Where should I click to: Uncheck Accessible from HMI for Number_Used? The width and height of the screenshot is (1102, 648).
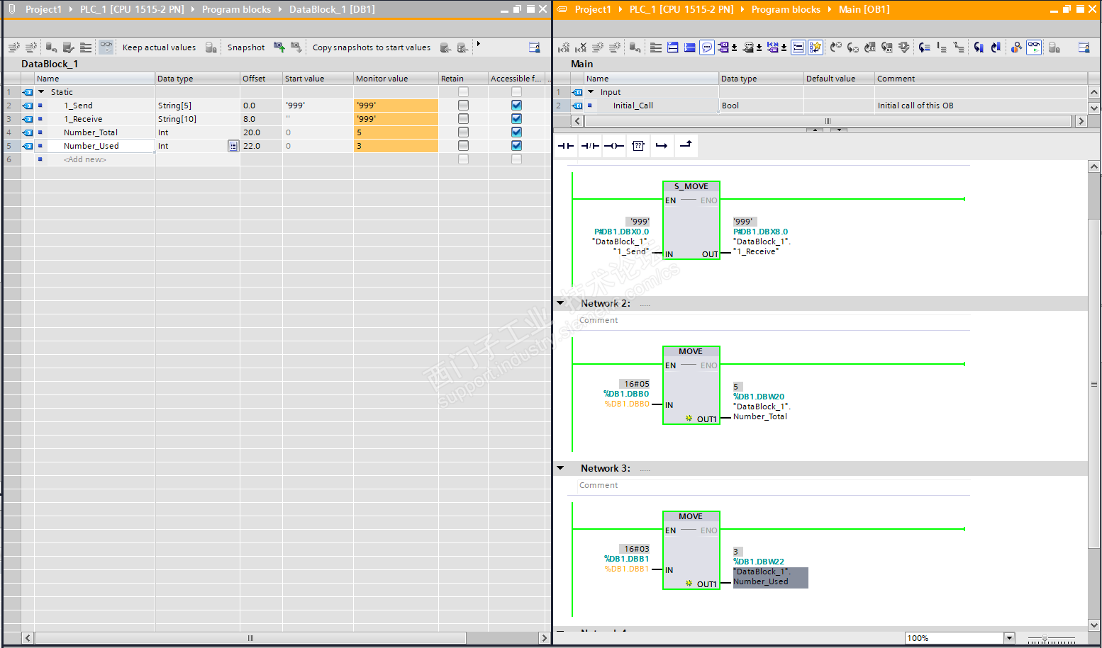pos(516,146)
